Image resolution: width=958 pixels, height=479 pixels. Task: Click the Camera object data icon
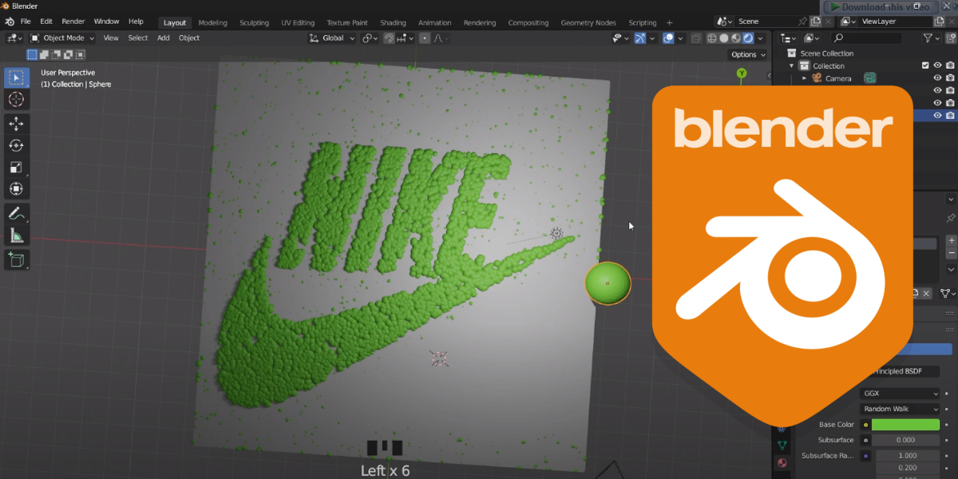click(x=869, y=78)
